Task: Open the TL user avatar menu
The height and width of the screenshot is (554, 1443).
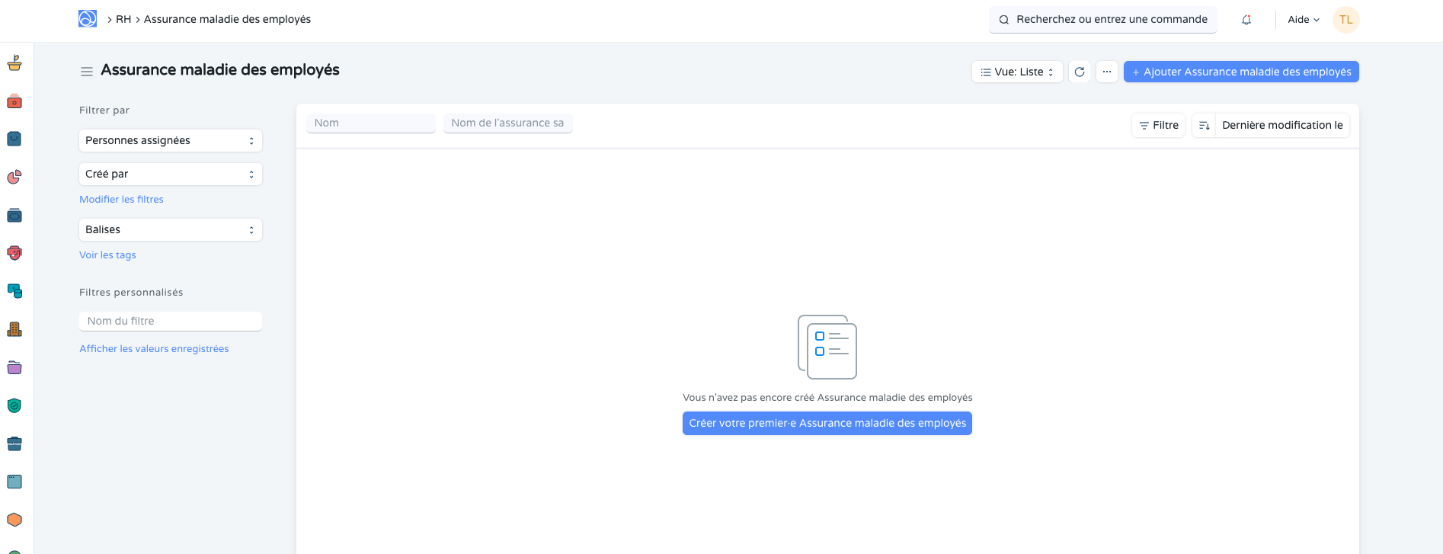Action: click(1345, 20)
